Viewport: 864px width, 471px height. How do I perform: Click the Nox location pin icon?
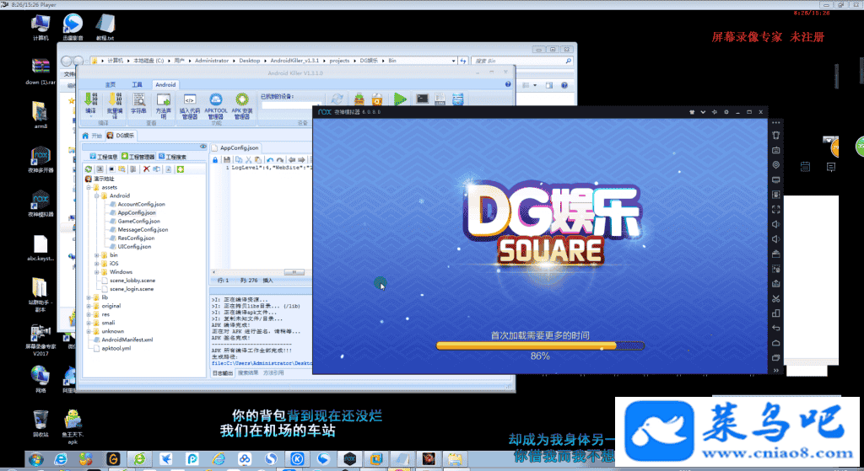point(775,165)
